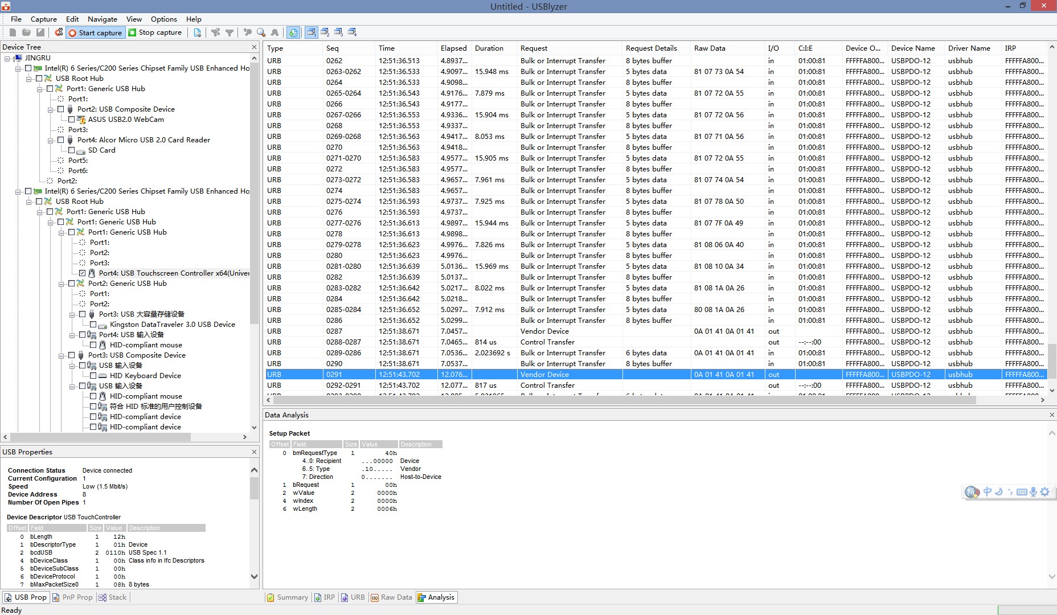Click the Find next binoculars icon
This screenshot has width=1057, height=615.
point(275,32)
